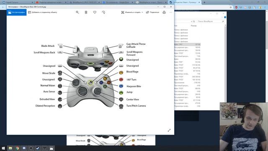
Task: Click the Photos window title bar text
Action: [27, 7]
